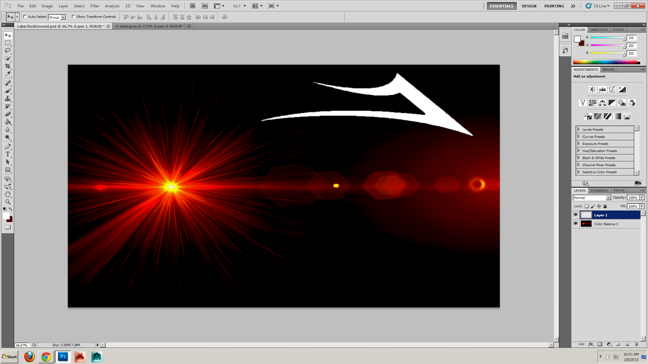Select the Crop tool

point(8,66)
